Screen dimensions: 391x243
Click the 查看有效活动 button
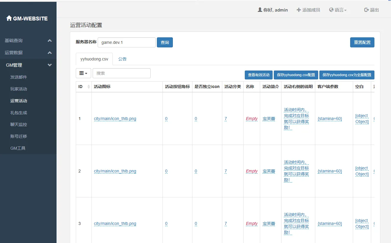coord(259,75)
